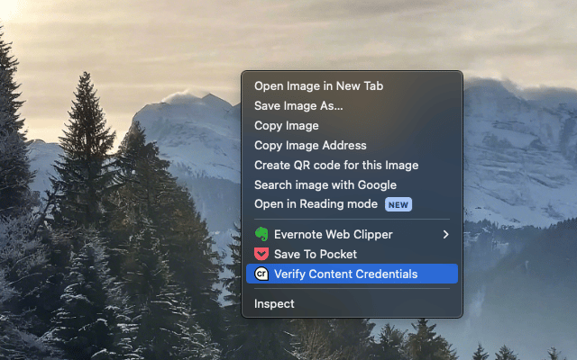Open in Reading mode option
The height and width of the screenshot is (360, 577).
[x=316, y=204]
